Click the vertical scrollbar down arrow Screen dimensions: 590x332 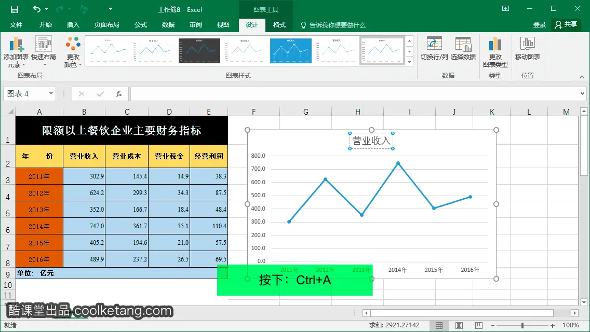point(584,302)
